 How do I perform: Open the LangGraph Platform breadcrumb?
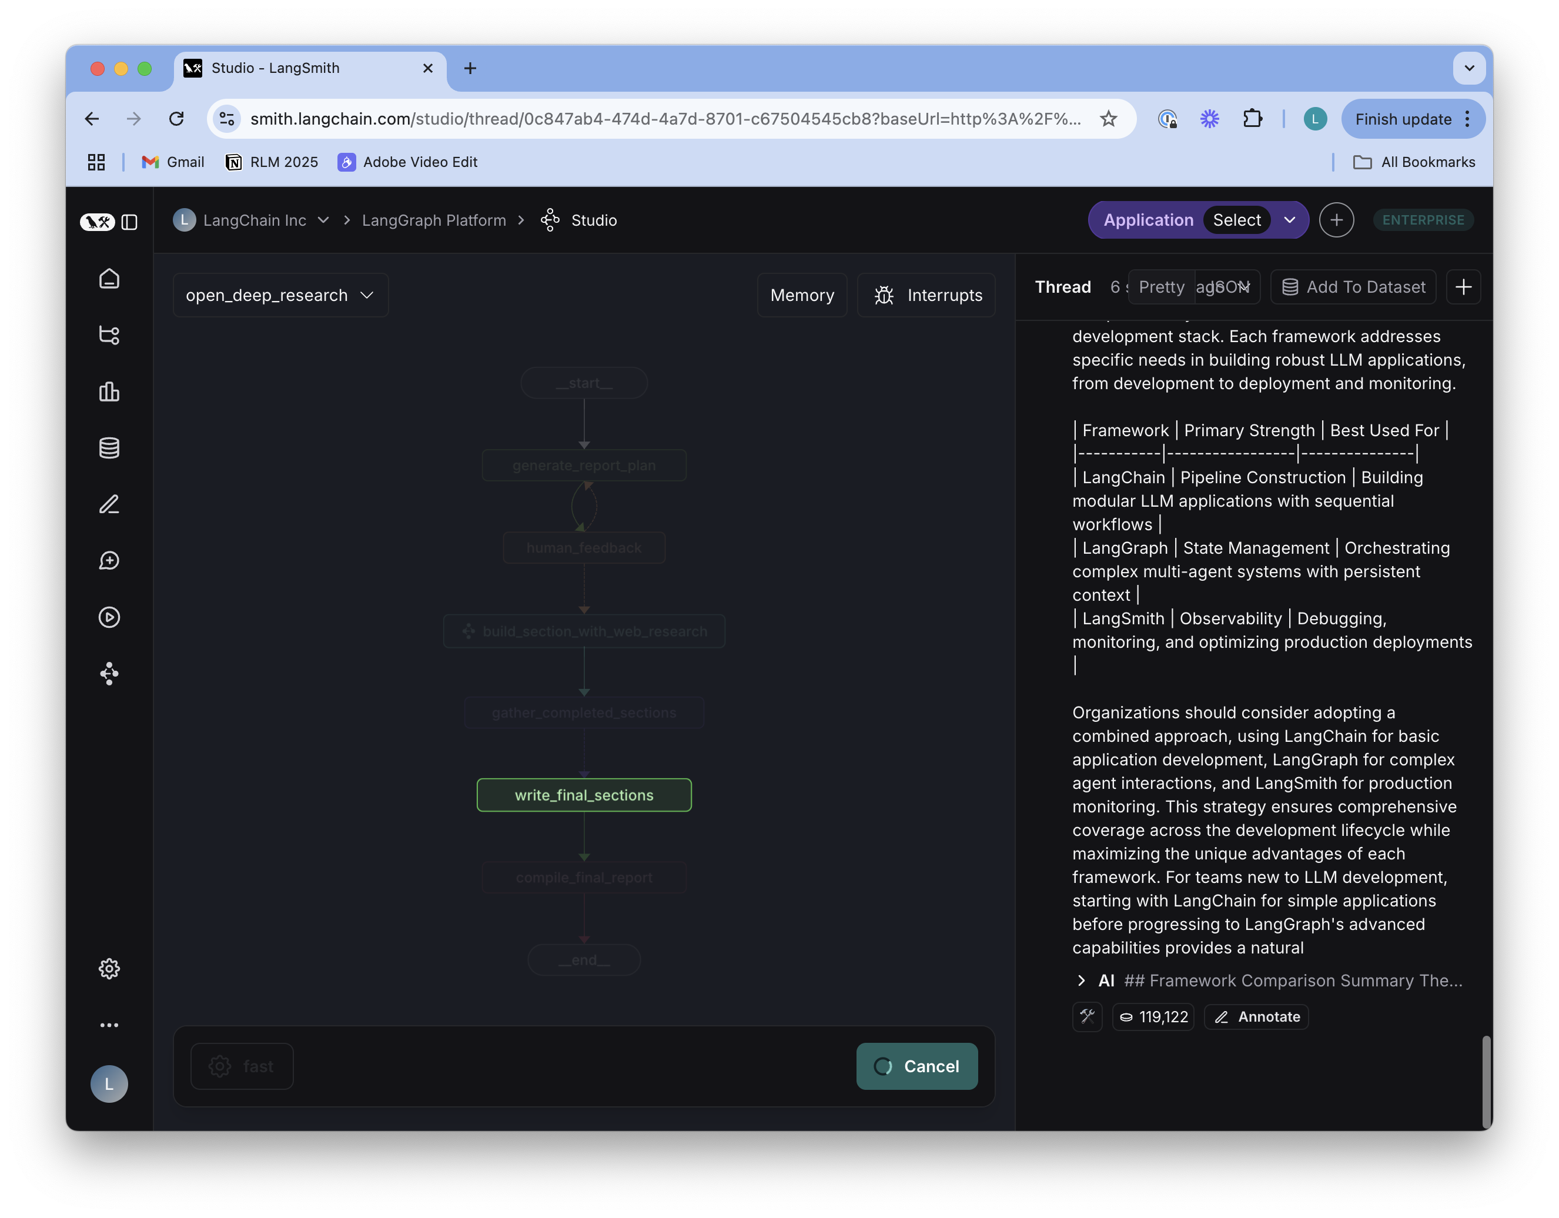[434, 220]
